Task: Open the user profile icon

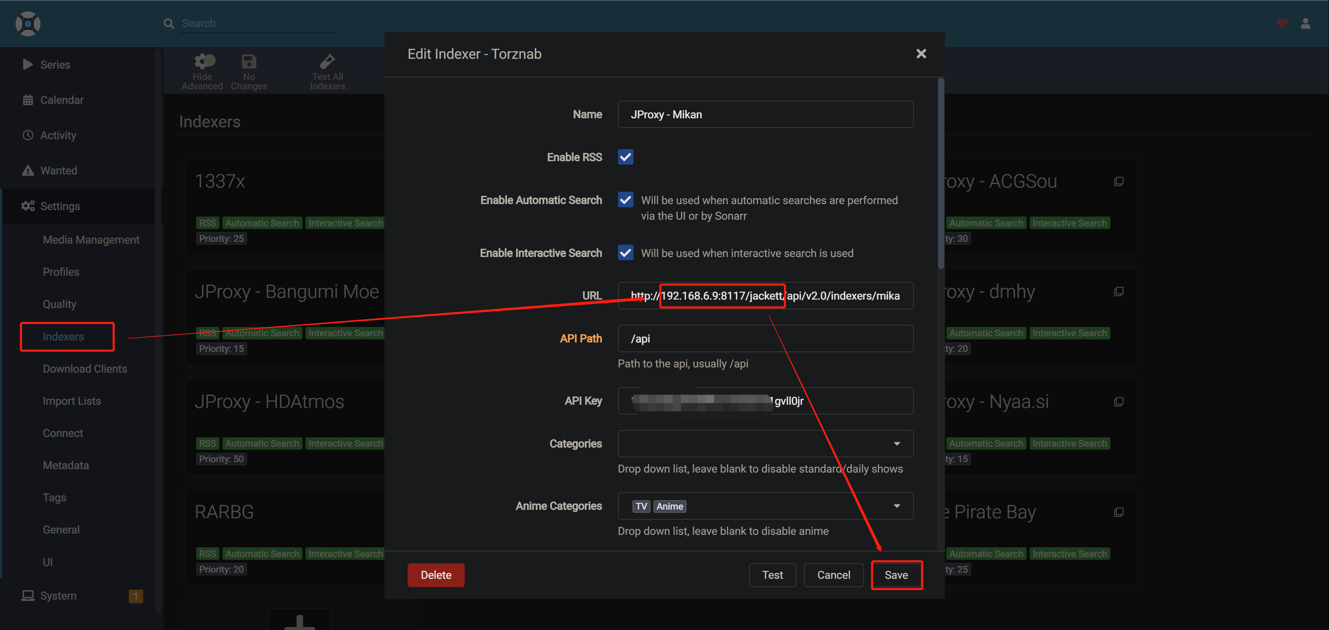Action: 1305,23
